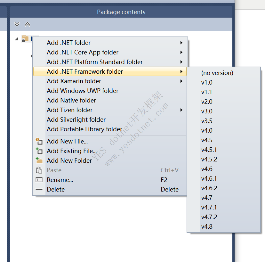The width and height of the screenshot is (265, 262).
Task: Click submenu arrow beside Add .NET folder
Action: 181,43
